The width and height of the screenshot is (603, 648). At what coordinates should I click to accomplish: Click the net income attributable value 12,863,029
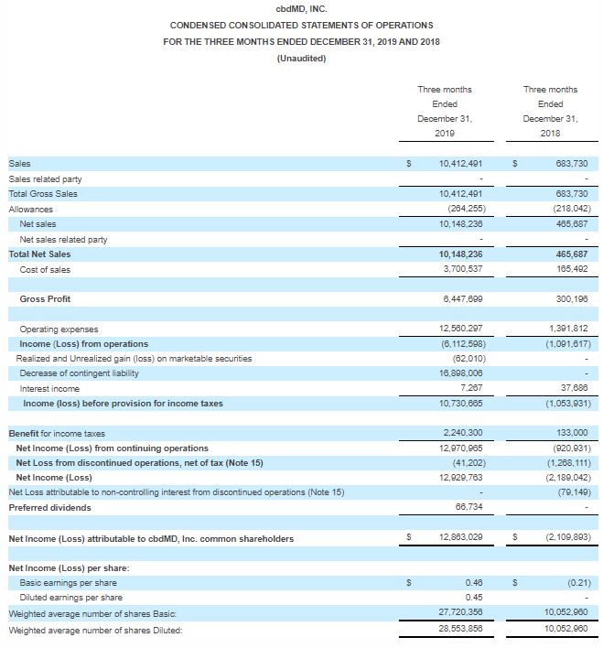460,538
